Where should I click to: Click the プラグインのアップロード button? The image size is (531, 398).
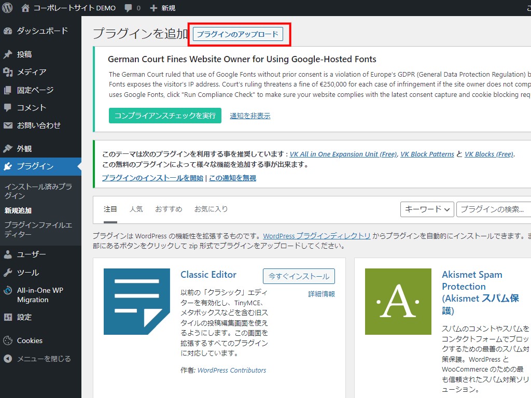[238, 34]
